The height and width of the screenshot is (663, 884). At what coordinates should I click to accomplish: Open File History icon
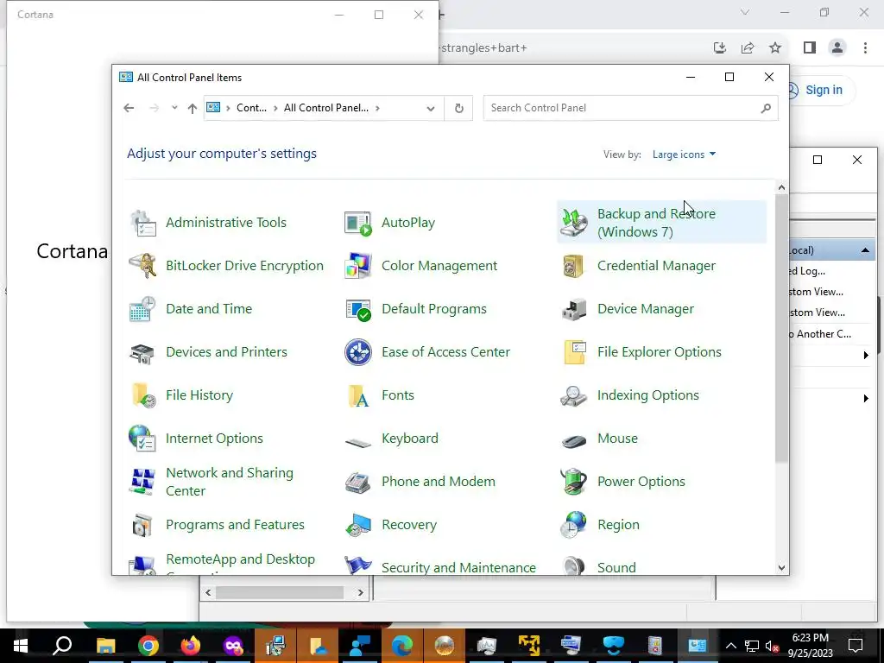click(x=142, y=395)
